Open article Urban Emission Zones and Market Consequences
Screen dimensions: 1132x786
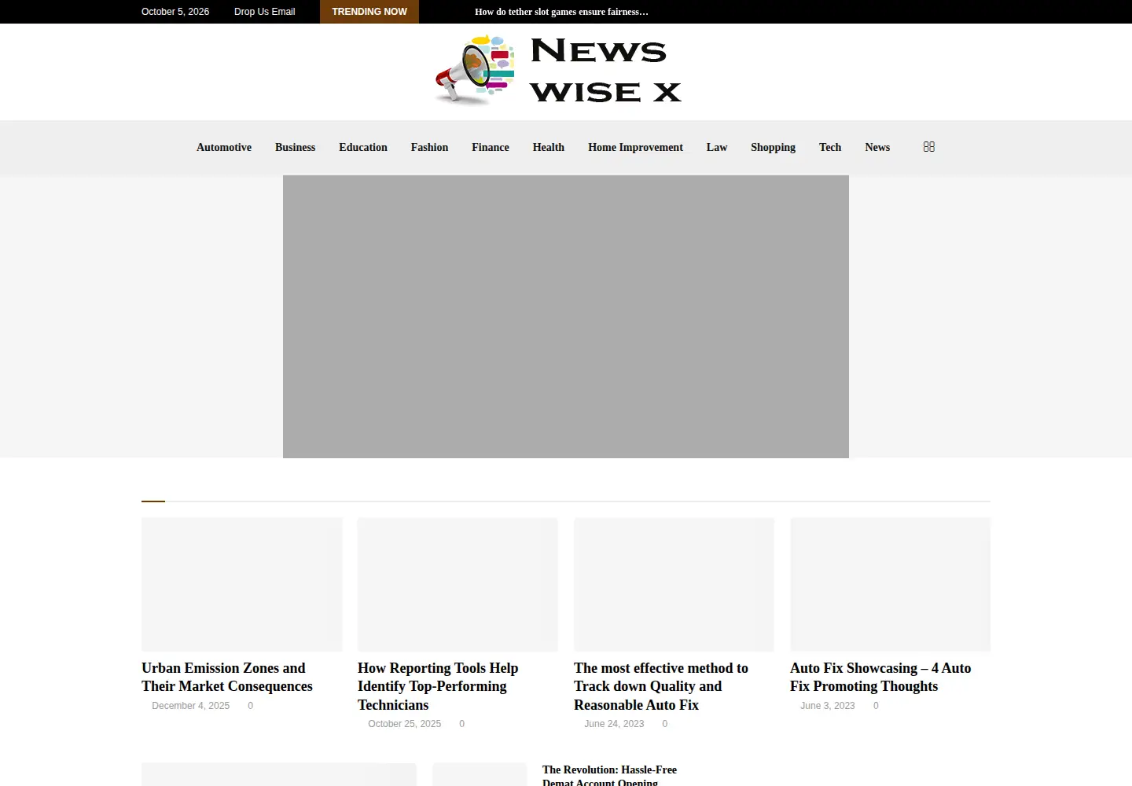[x=227, y=677]
